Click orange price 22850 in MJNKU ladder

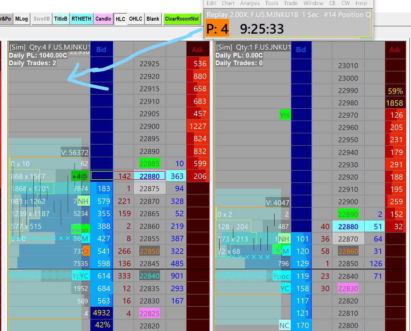coord(149,251)
